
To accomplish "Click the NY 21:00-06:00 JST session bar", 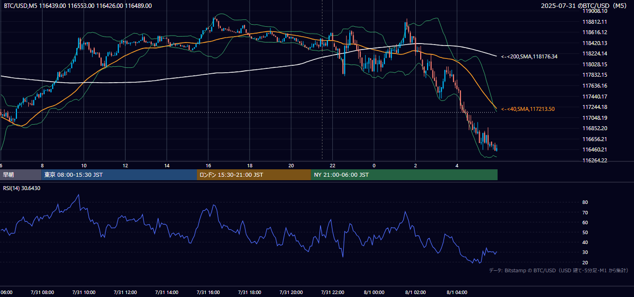I will (x=404, y=175).
